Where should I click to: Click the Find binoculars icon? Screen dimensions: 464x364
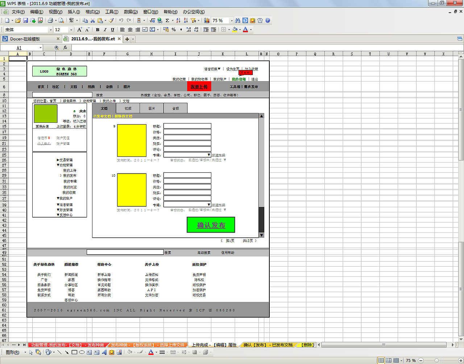(237, 21)
